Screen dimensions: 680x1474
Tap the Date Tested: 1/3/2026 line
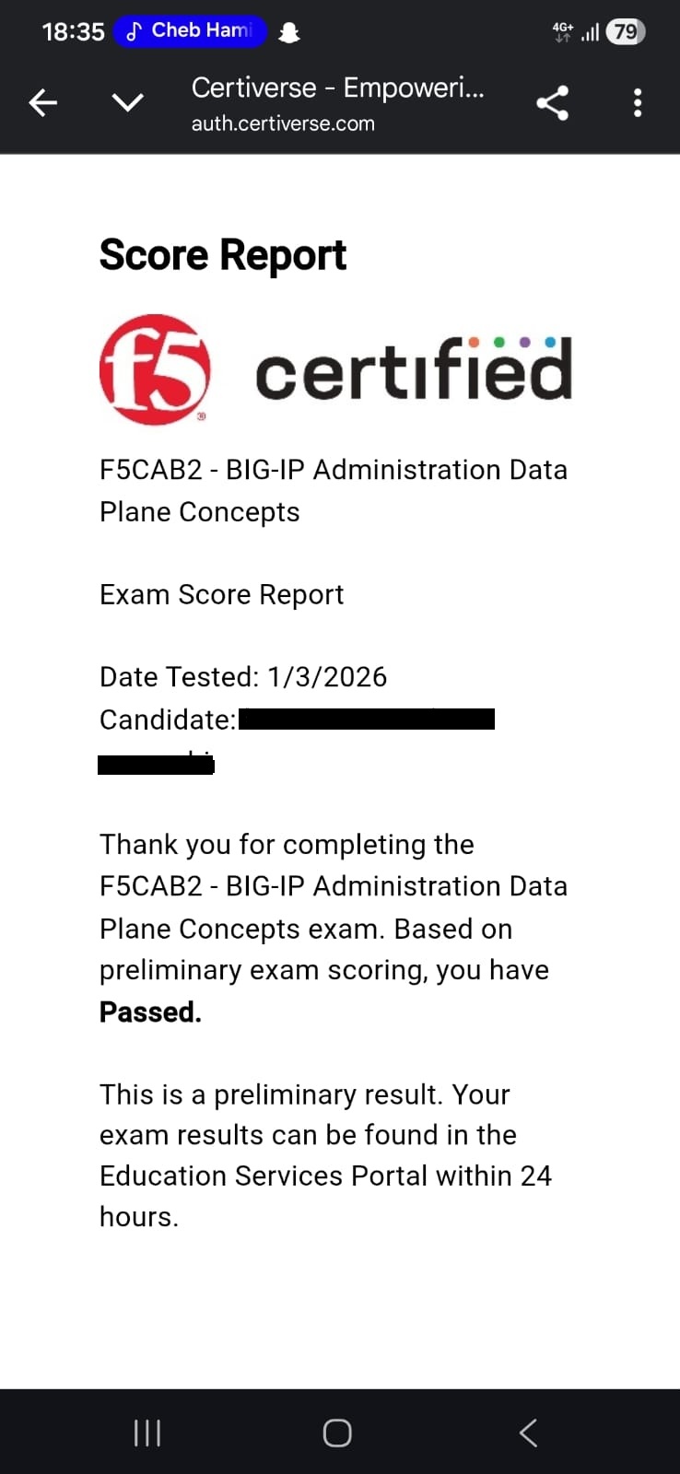pos(243,677)
